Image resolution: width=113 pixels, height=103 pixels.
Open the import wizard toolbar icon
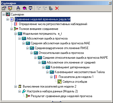click(x=4, y=8)
